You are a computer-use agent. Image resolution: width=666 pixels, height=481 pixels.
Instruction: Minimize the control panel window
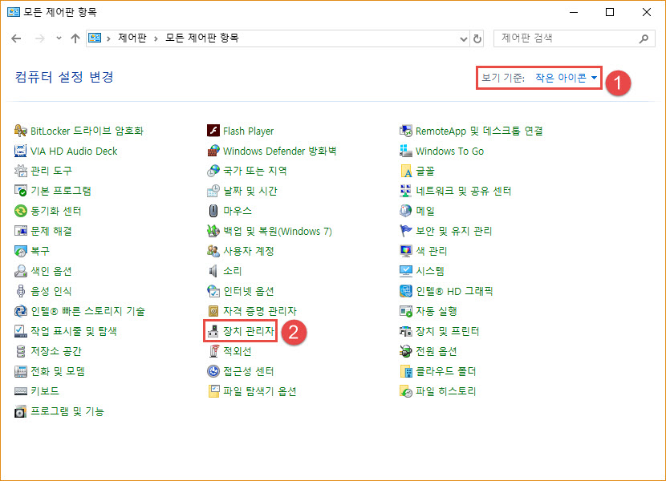click(x=574, y=12)
